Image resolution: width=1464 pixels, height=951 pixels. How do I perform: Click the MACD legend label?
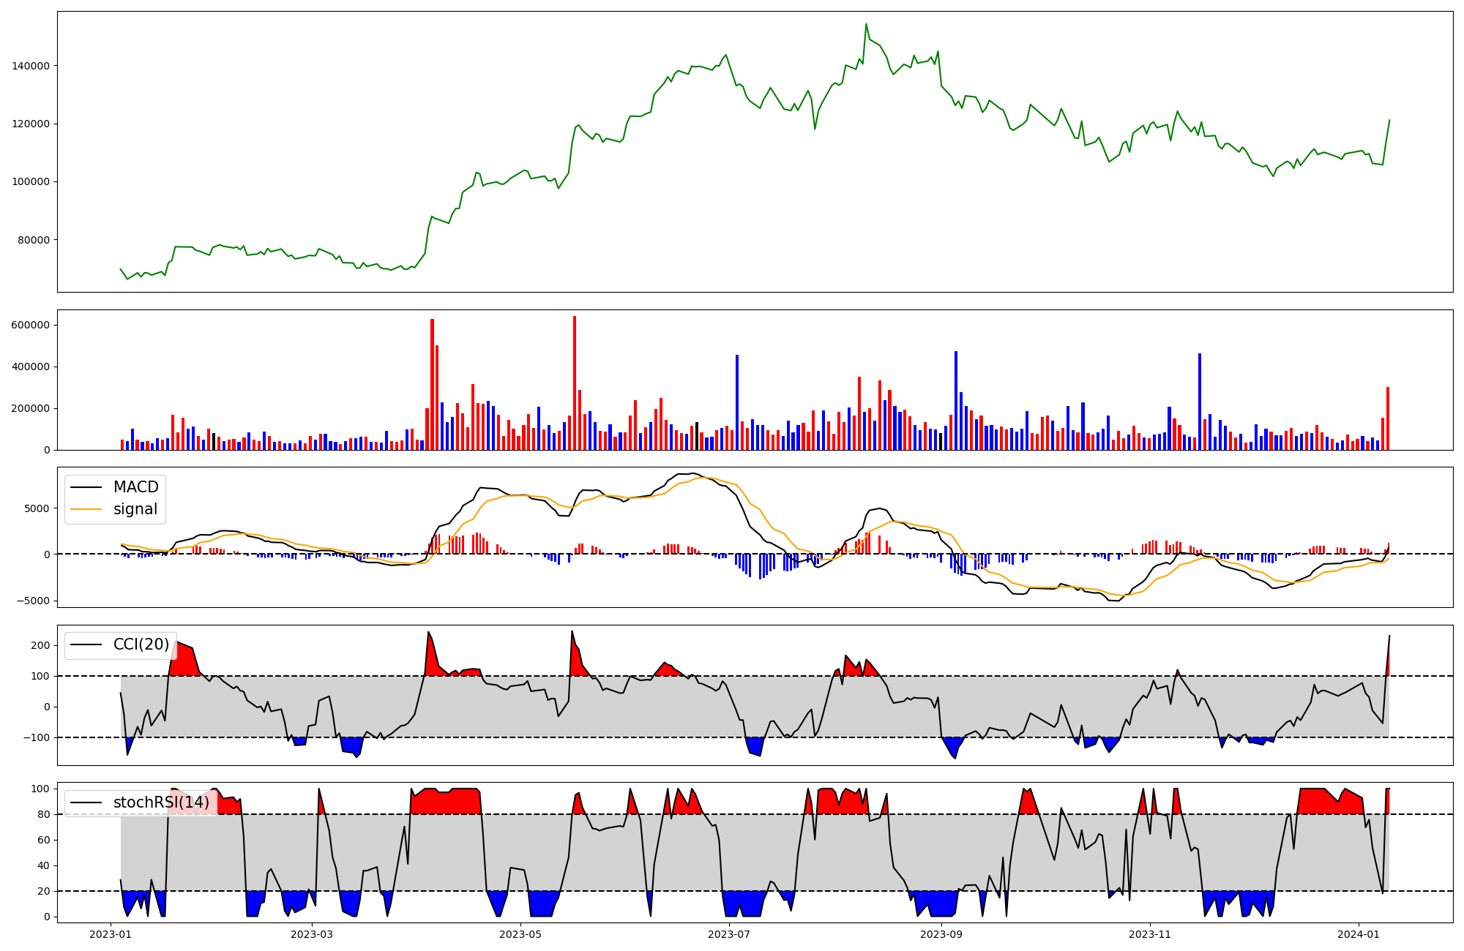tap(135, 487)
